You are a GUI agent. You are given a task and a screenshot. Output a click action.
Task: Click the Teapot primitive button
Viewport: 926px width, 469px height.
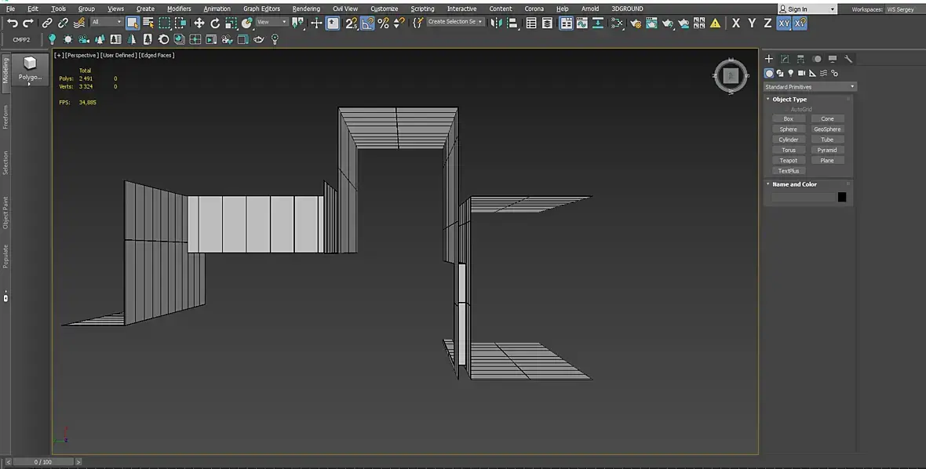click(x=789, y=161)
